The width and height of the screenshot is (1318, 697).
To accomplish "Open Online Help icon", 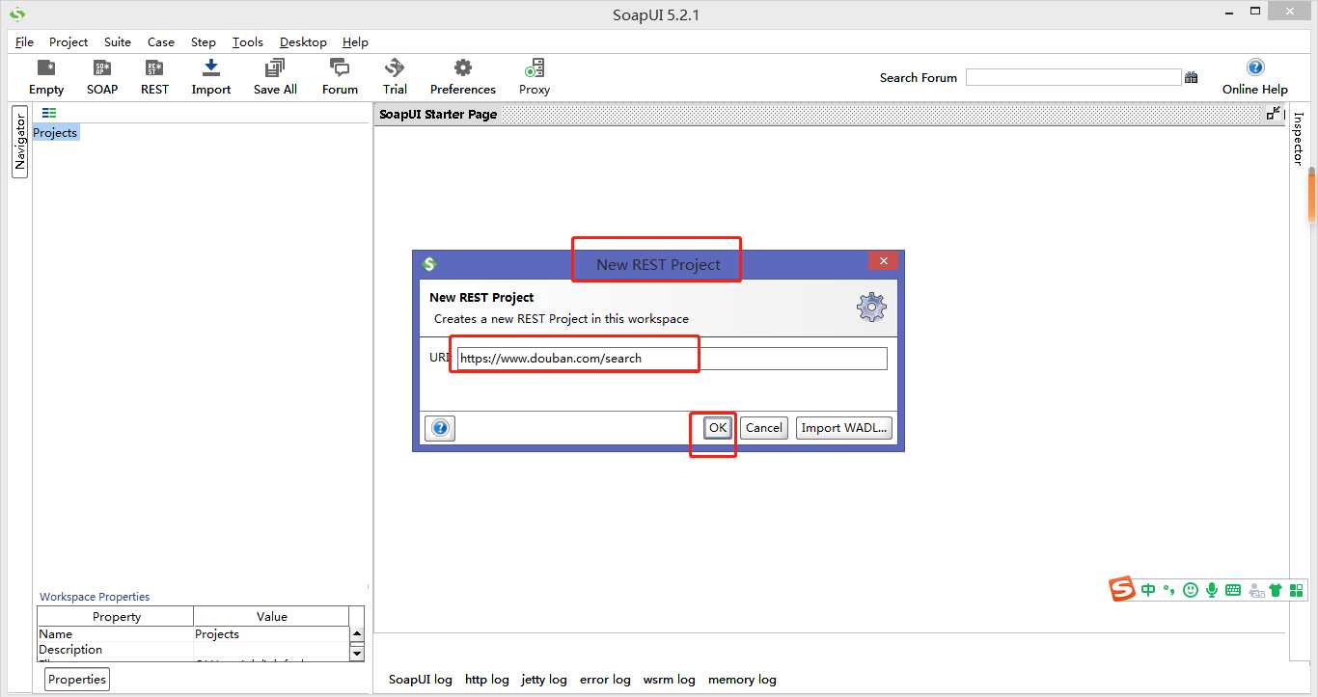I will pyautogui.click(x=1254, y=67).
